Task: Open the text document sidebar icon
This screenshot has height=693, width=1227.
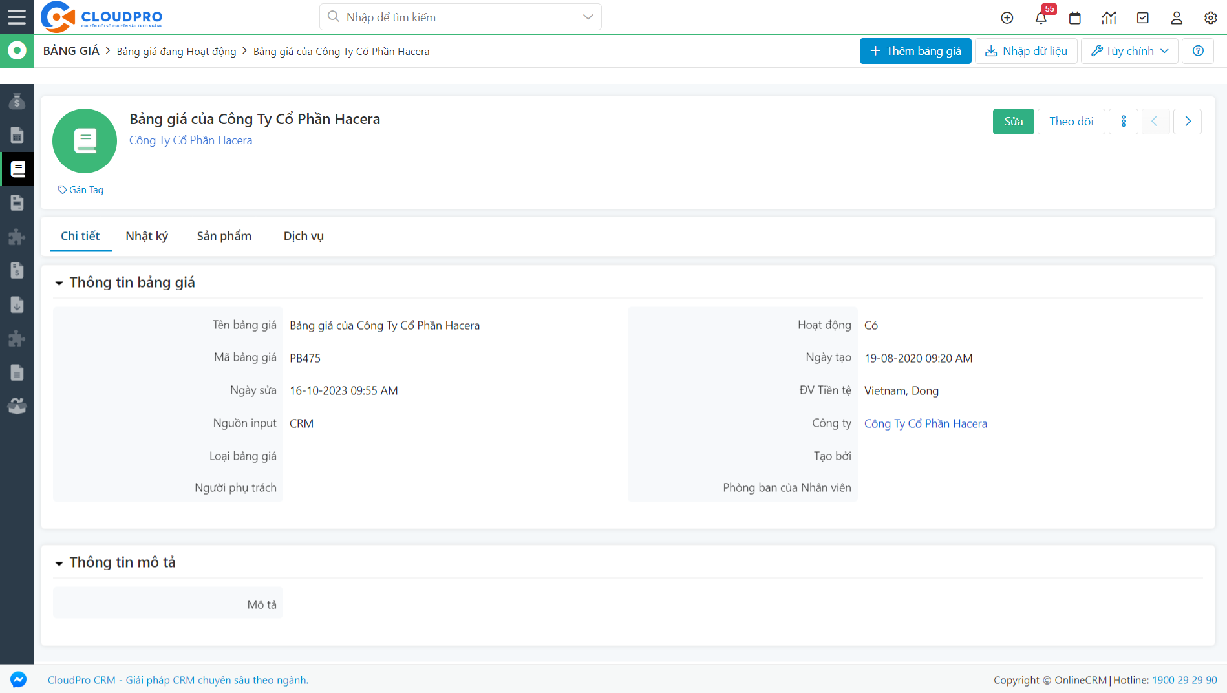Action: pyautogui.click(x=17, y=372)
